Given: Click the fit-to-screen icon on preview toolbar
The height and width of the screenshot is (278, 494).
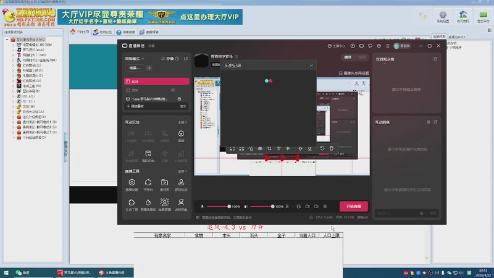Looking at the screenshot, I should coord(232,148).
